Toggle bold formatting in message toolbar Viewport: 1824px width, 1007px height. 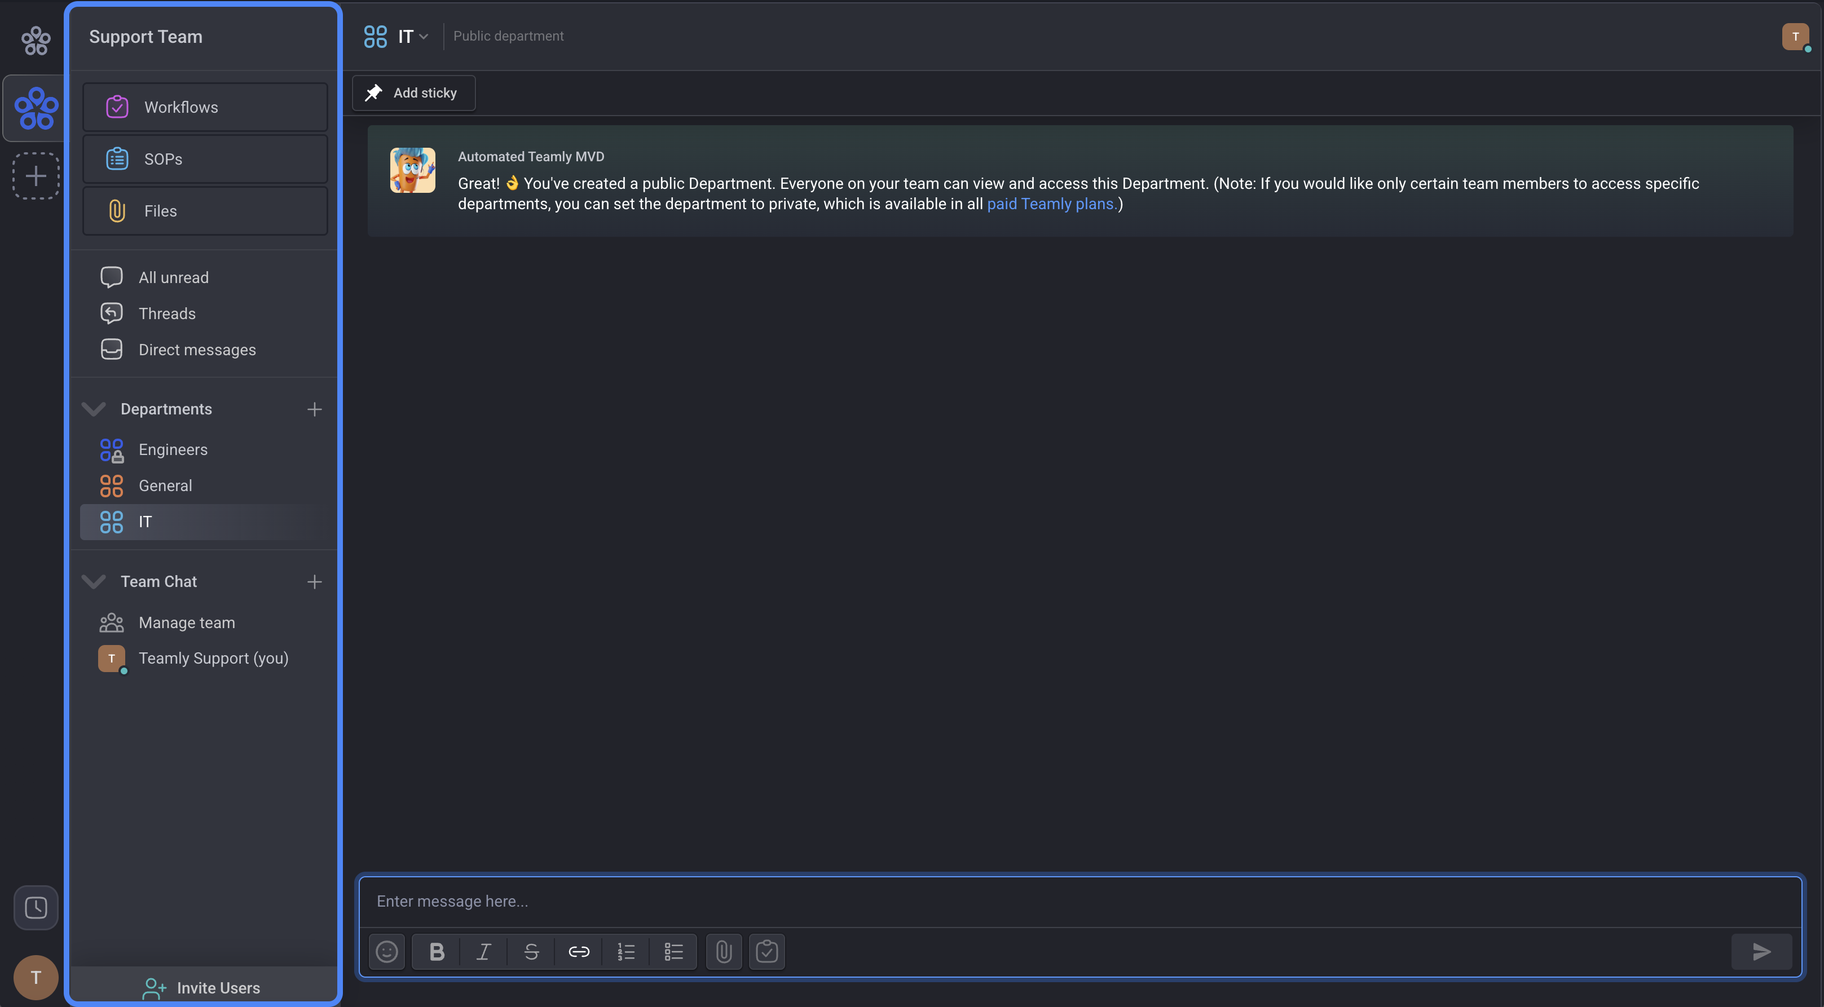click(437, 952)
